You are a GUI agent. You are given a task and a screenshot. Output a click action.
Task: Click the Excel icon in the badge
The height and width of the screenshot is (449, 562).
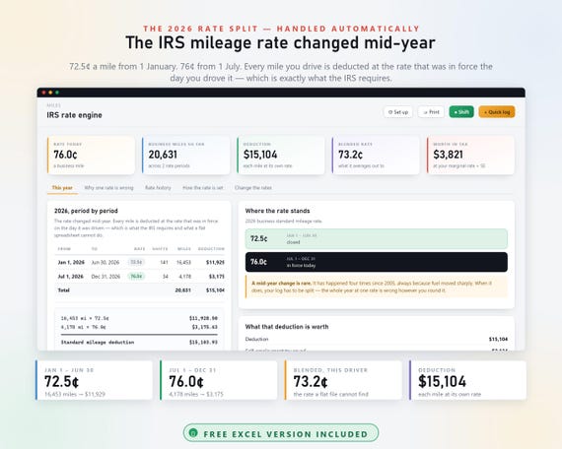pyautogui.click(x=193, y=433)
